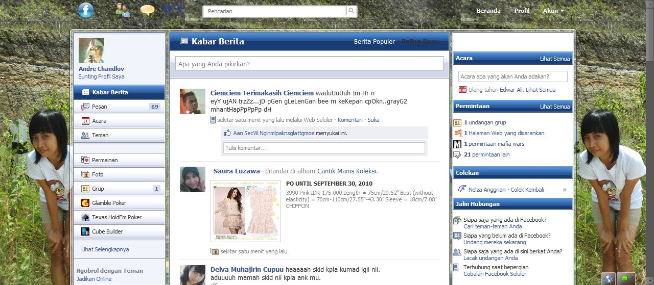Open messages speech bubble icon in top bar
This screenshot has width=654, height=285.
147,10
